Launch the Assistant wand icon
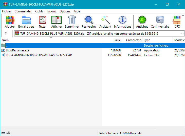 105,20
